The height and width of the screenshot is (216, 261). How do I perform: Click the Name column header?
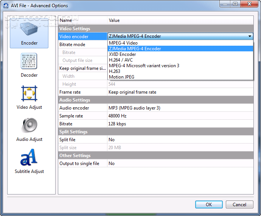click(82, 20)
